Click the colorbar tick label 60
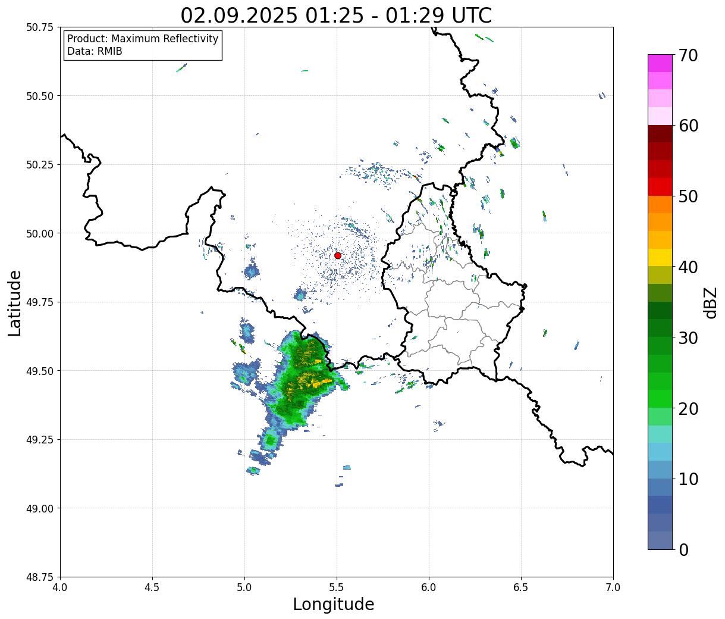 pyautogui.click(x=688, y=126)
